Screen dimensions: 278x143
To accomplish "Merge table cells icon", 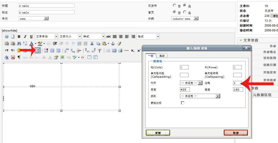I will tap(114, 50).
